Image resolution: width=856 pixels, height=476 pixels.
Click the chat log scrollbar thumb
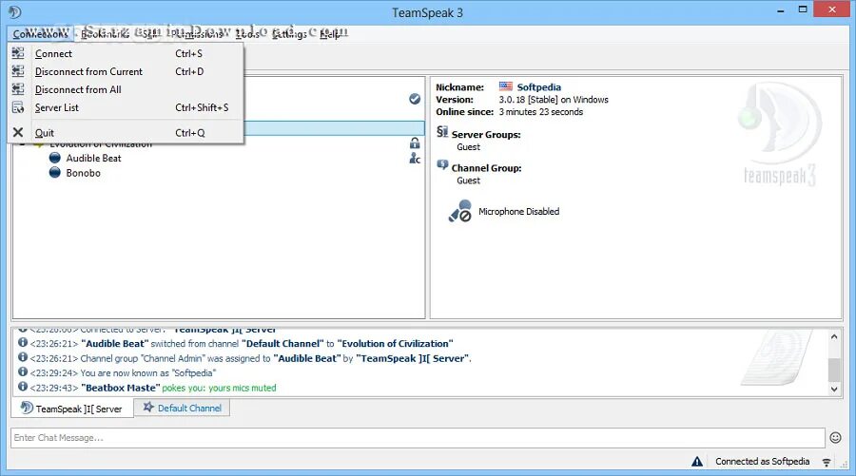click(x=834, y=371)
